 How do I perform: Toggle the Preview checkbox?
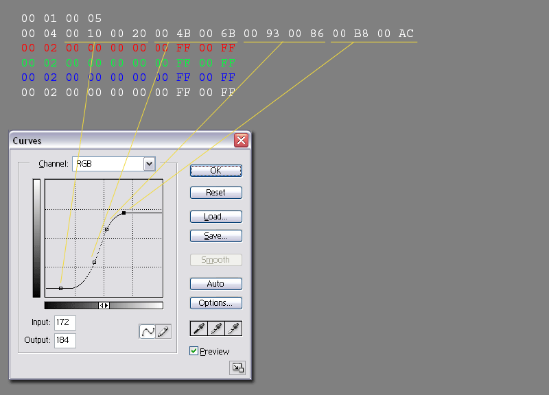(x=194, y=351)
